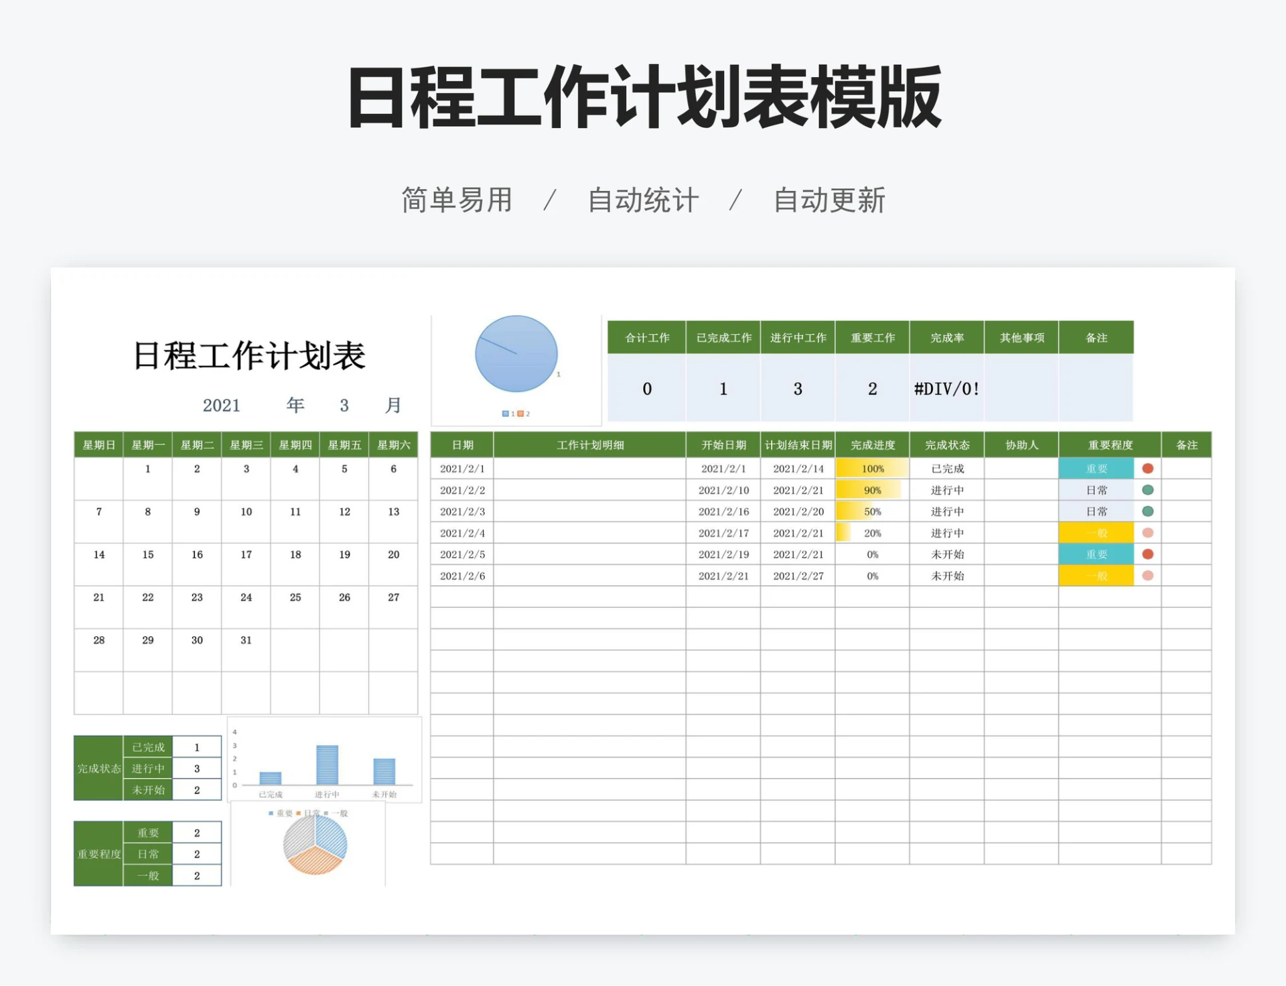This screenshot has width=1286, height=986.
Task: Click the 90% progress bar on the 2021/2/2 row
Action: click(871, 490)
